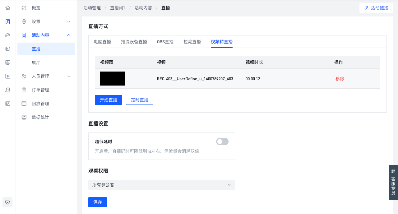Click the diamond icon at the bottom left
This screenshot has height=214, width=398.
pos(8,202)
